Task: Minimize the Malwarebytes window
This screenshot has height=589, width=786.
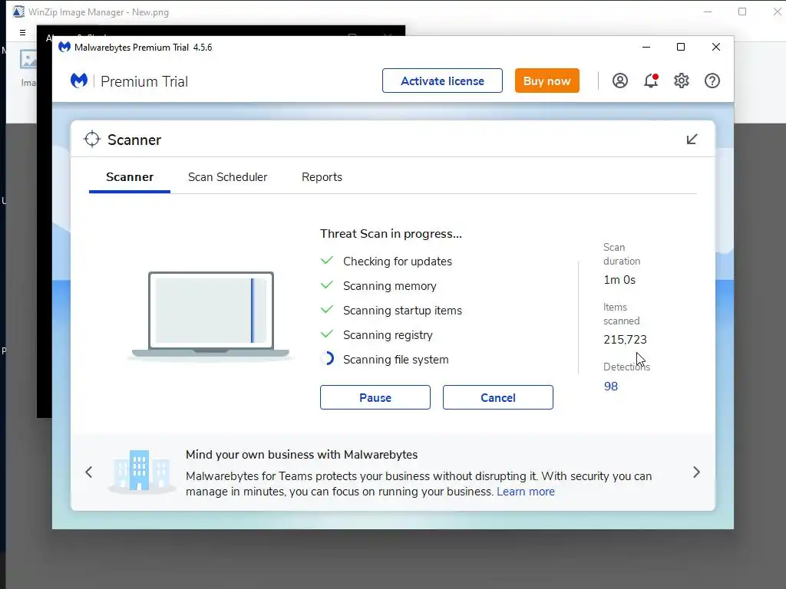Action: click(646, 47)
